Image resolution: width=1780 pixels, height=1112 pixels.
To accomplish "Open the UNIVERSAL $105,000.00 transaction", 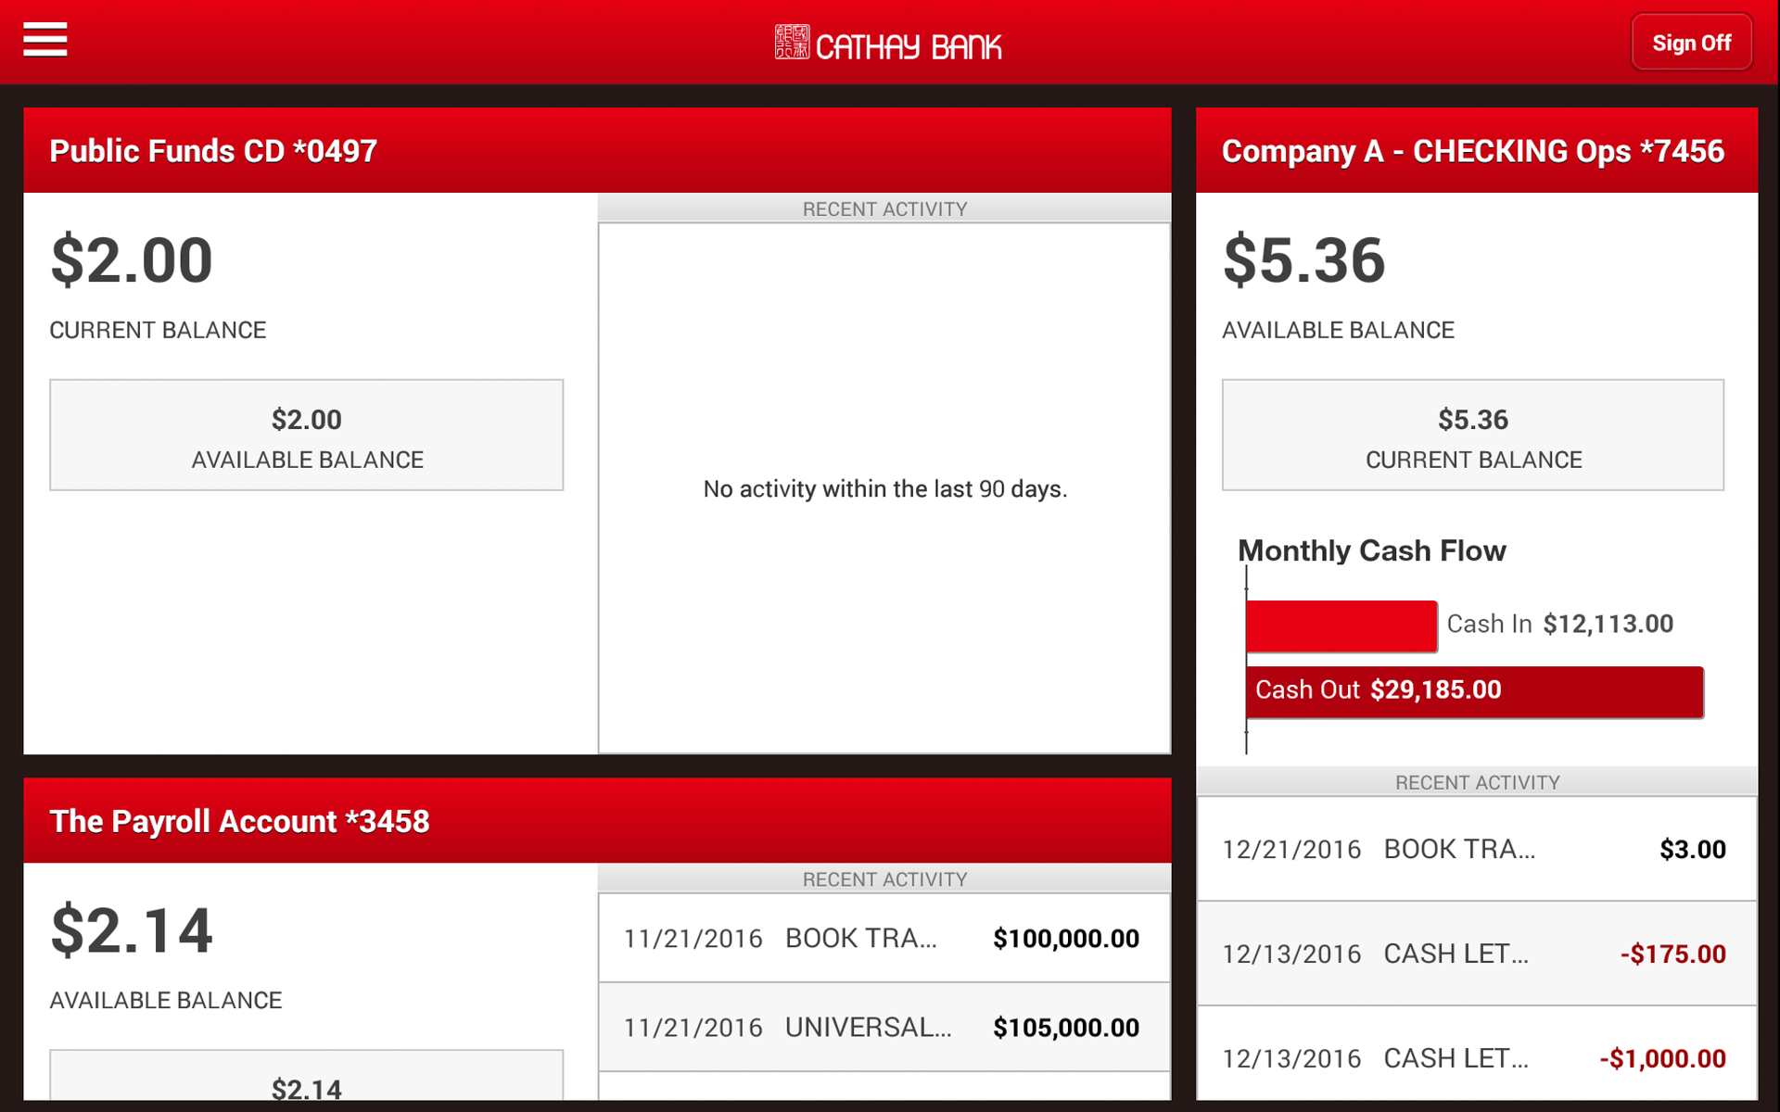I will (x=884, y=1027).
